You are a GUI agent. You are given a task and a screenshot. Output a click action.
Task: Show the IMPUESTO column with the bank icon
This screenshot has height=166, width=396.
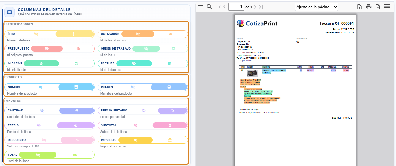click(170, 140)
